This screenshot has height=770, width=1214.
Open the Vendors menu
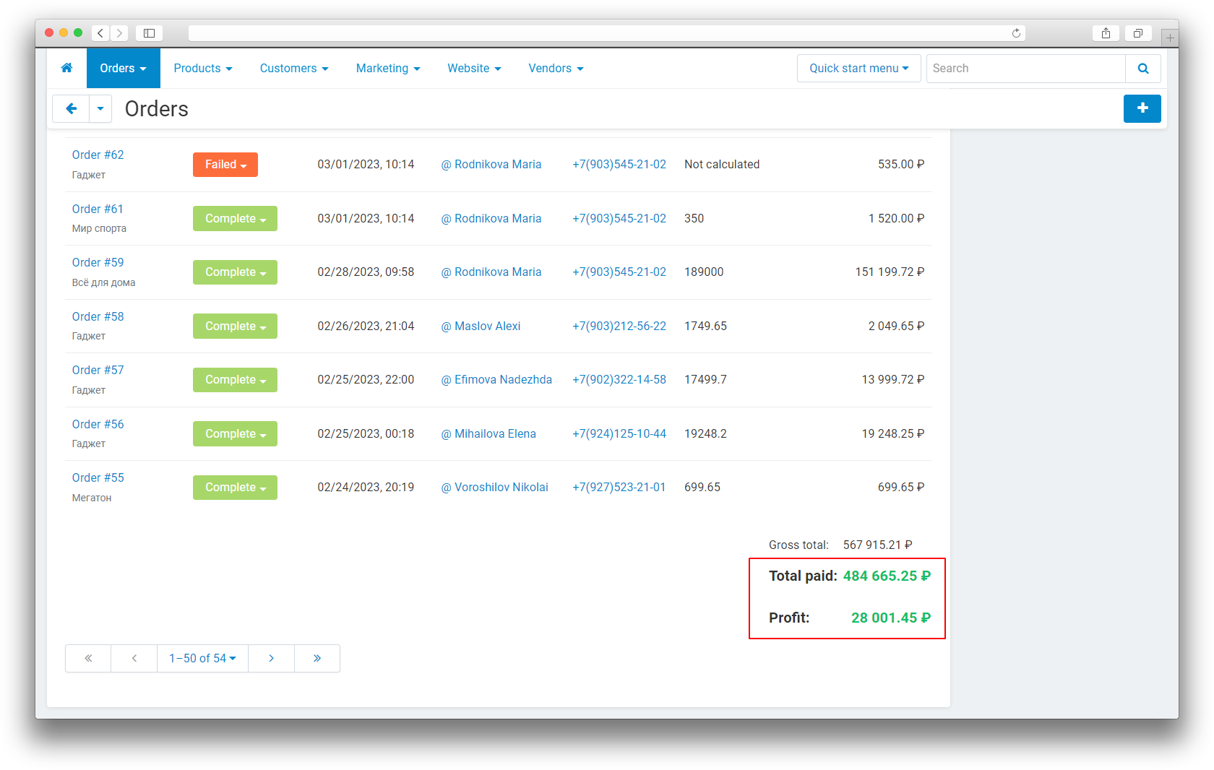coord(555,69)
